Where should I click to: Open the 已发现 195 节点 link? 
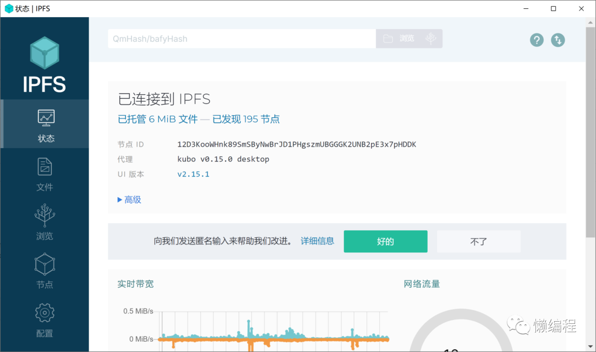(x=246, y=119)
